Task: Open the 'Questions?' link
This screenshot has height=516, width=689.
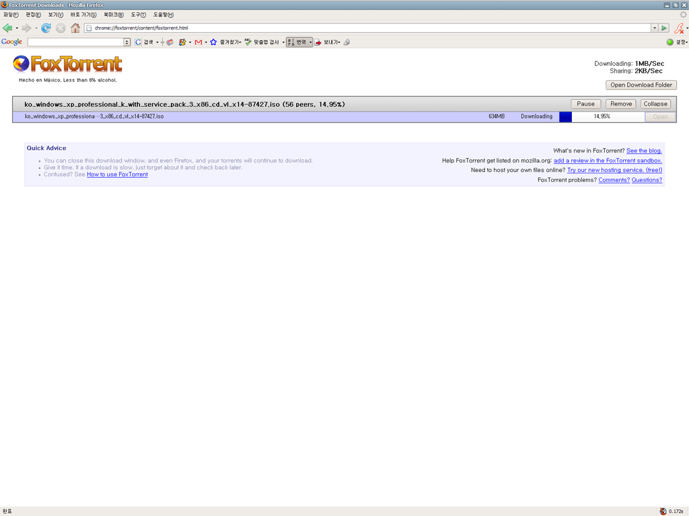Action: 647,180
